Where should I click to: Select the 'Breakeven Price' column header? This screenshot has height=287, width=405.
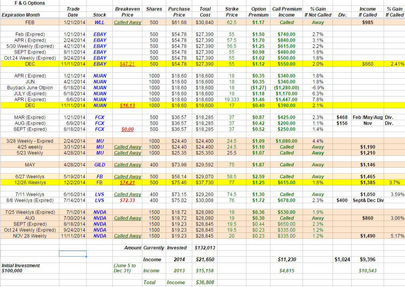[x=127, y=12]
